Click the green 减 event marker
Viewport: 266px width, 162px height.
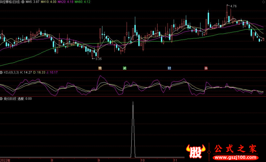coord(125,68)
